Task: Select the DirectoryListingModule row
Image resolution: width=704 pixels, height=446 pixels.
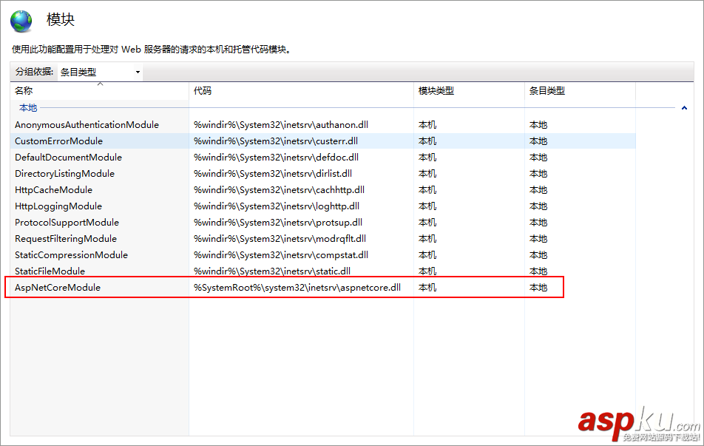Action: point(323,173)
